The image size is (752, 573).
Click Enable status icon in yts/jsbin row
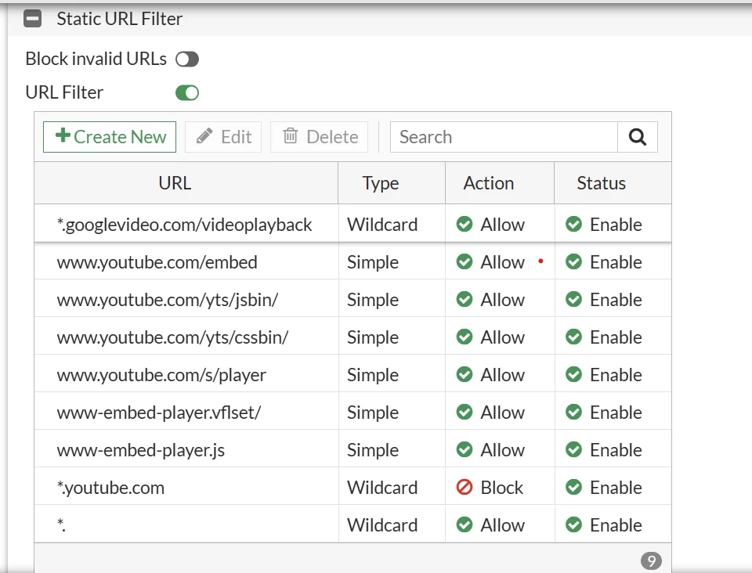573,299
